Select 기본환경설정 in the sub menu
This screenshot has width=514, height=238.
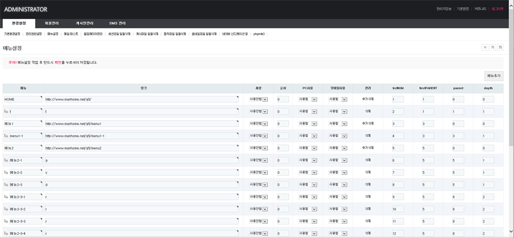tap(12, 34)
